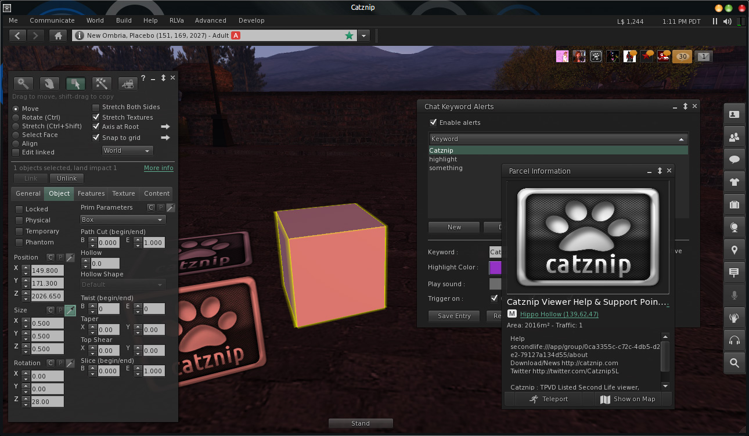Screen dimensions: 749x436
Task: Switch to the General tab
Action: [28, 193]
